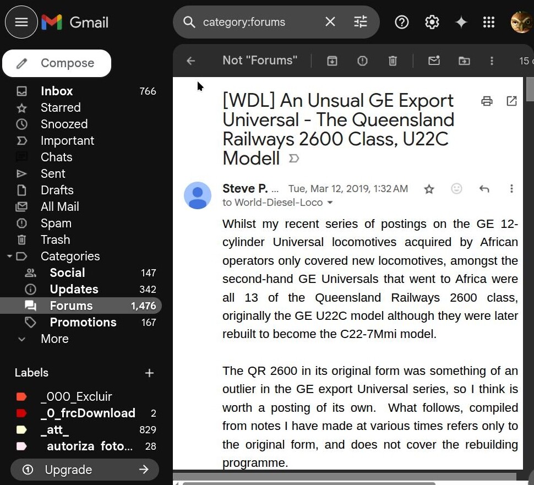534x485 pixels.
Task: Print the email using printer icon
Action: (x=487, y=101)
